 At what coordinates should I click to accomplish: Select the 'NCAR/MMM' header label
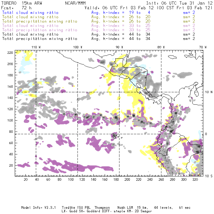coord(75,3)
